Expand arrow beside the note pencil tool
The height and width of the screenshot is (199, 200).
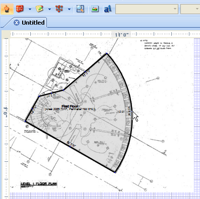[x=49, y=9]
